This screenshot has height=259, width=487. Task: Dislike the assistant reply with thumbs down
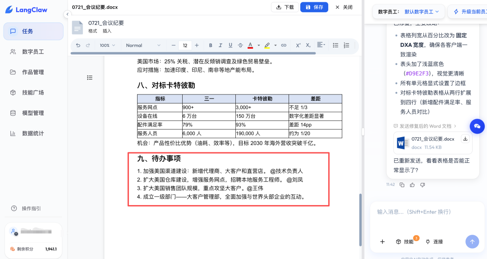click(423, 185)
